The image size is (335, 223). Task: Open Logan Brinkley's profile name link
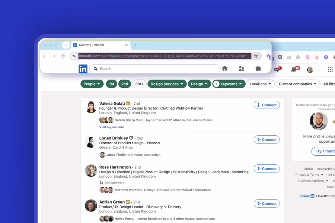pos(114,138)
